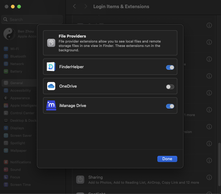This screenshot has width=221, height=194.
Task: Turn off the iManage Drive toggle
Action: [170, 106]
